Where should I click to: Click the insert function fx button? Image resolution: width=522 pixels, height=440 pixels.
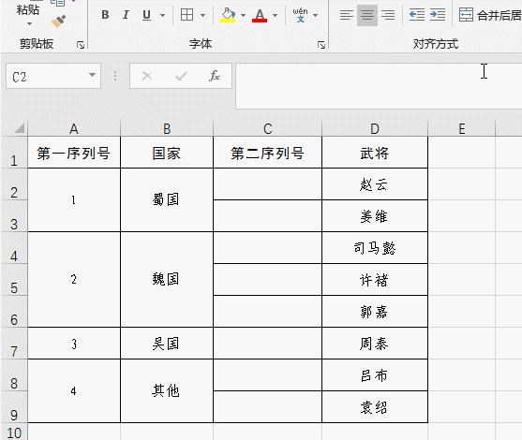tap(215, 76)
